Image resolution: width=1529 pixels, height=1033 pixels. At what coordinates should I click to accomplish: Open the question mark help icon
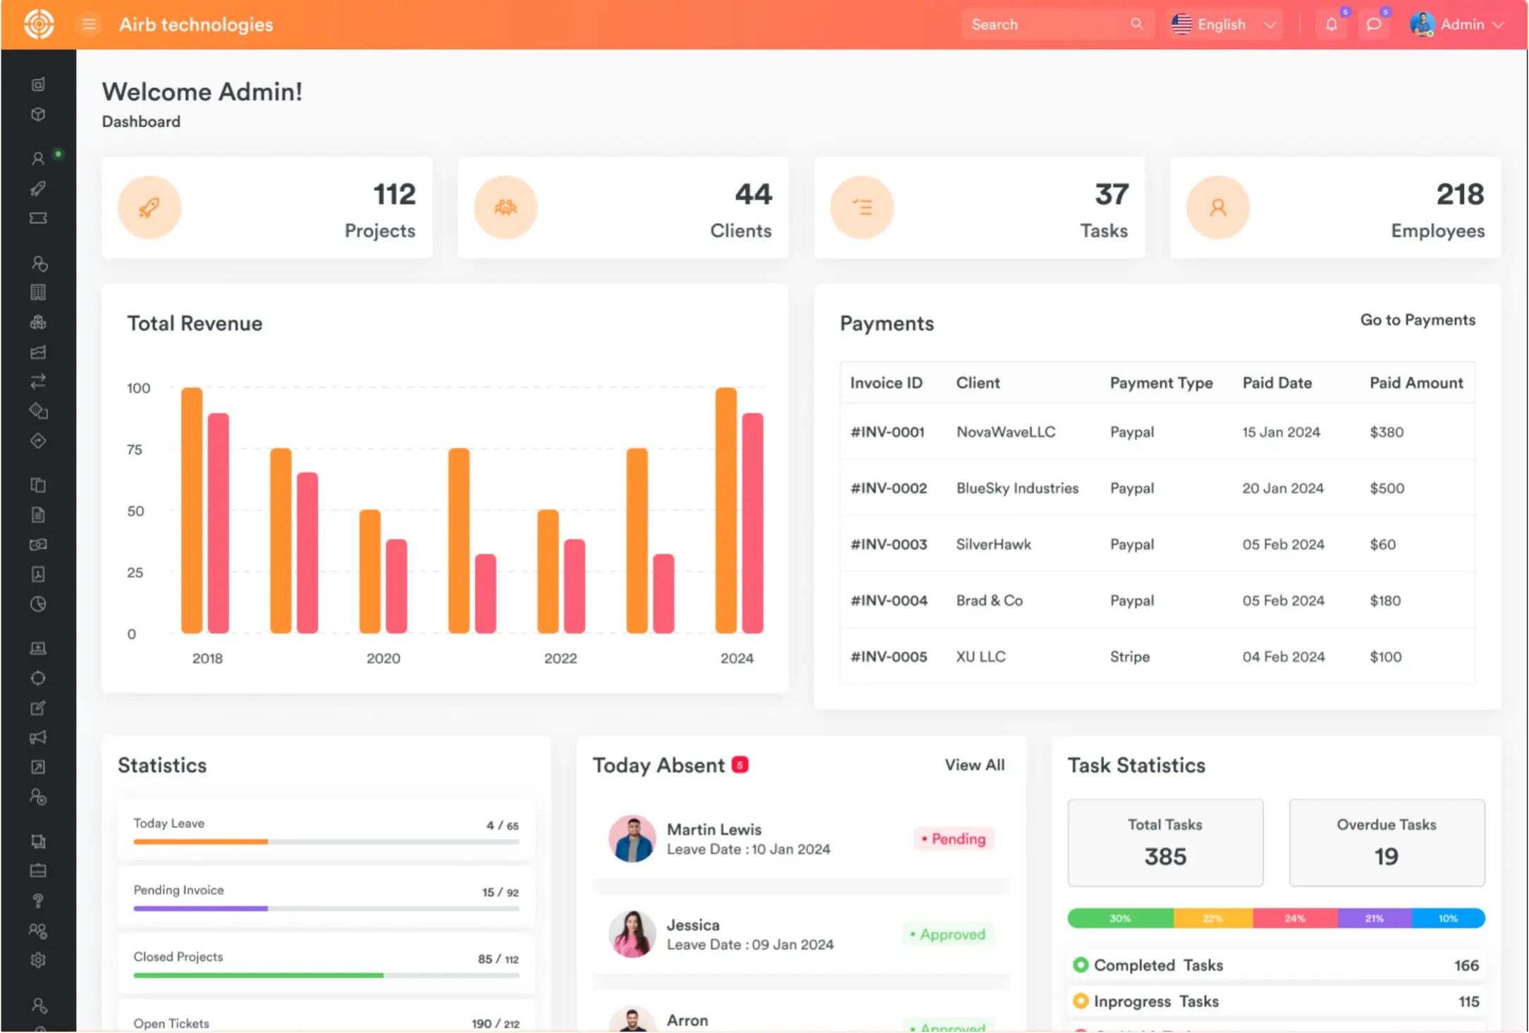[38, 901]
